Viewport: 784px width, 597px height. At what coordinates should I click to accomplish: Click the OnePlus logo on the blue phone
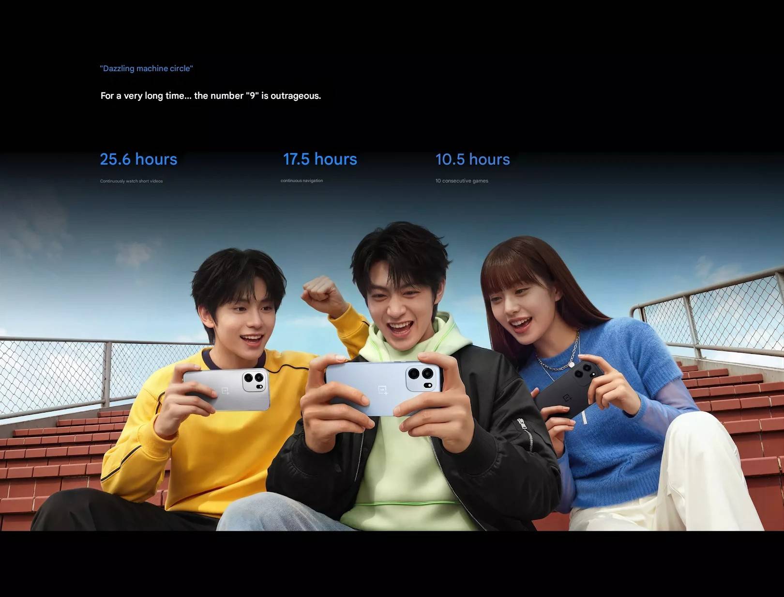point(383,390)
